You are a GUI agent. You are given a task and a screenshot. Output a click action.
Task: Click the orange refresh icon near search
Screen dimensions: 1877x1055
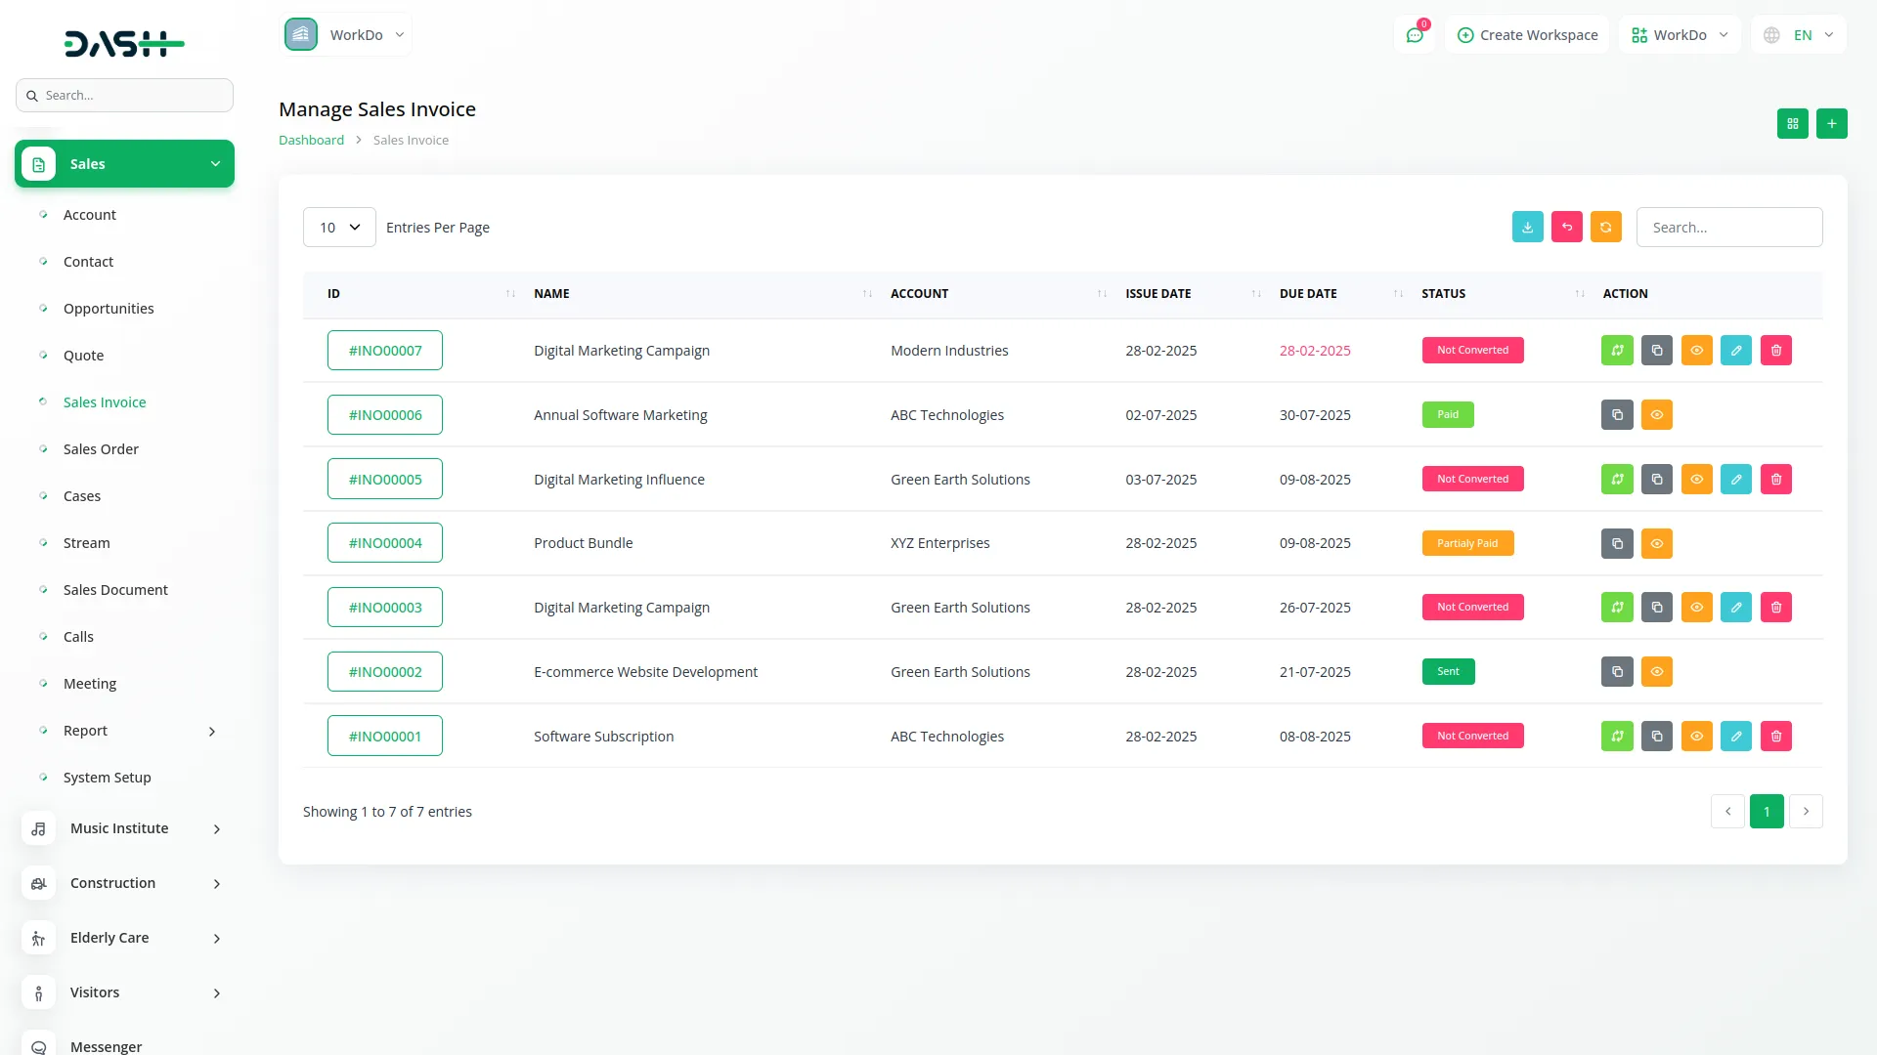pos(1605,227)
